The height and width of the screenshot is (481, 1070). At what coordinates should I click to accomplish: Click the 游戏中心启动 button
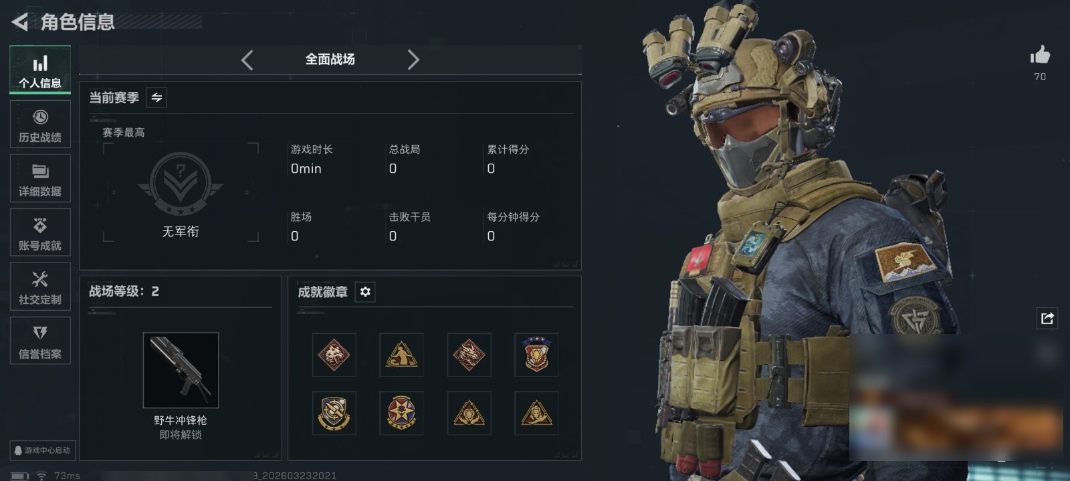click(x=42, y=450)
